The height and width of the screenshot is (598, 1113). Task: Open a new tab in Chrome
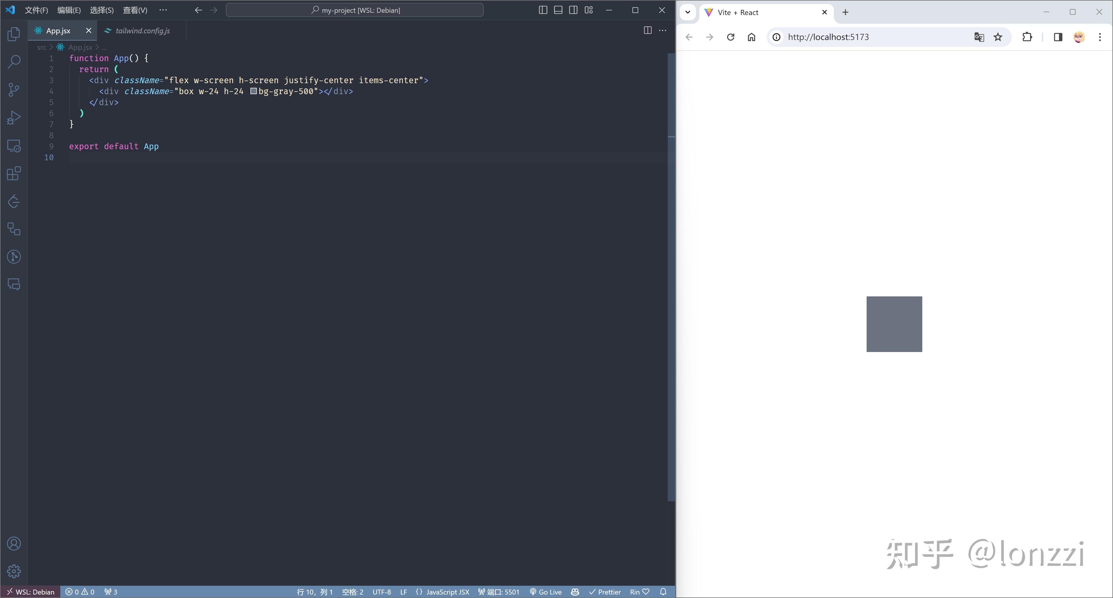845,12
